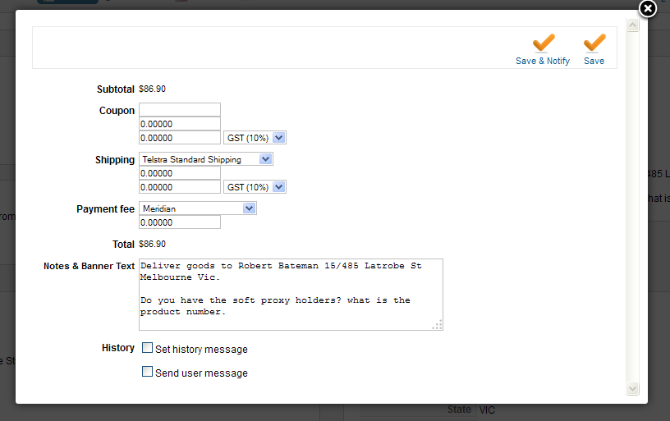This screenshot has height=421, width=670.
Task: Click the Shipping tax amount field beside GST
Action: [180, 187]
